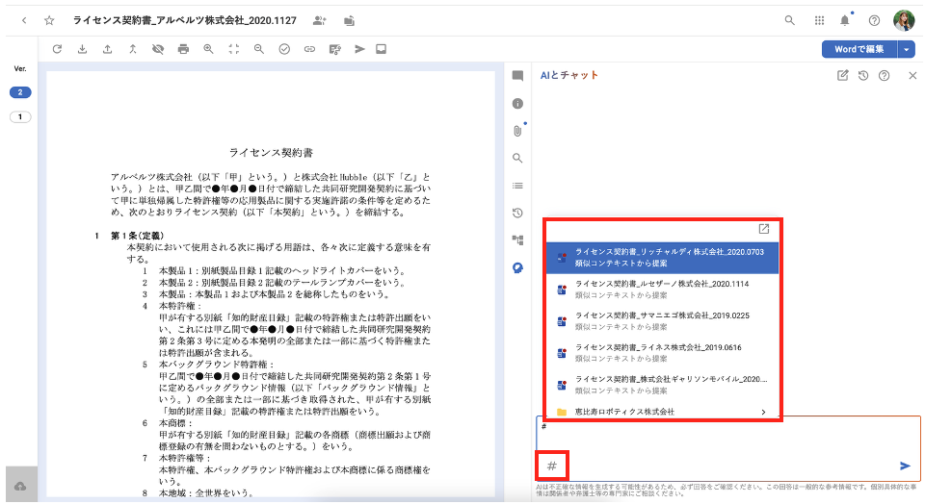The height and width of the screenshot is (504, 925).
Task: Open the share users icon
Action: click(320, 20)
